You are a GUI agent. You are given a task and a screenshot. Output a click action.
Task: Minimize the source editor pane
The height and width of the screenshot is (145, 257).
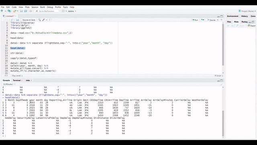pos(218,17)
